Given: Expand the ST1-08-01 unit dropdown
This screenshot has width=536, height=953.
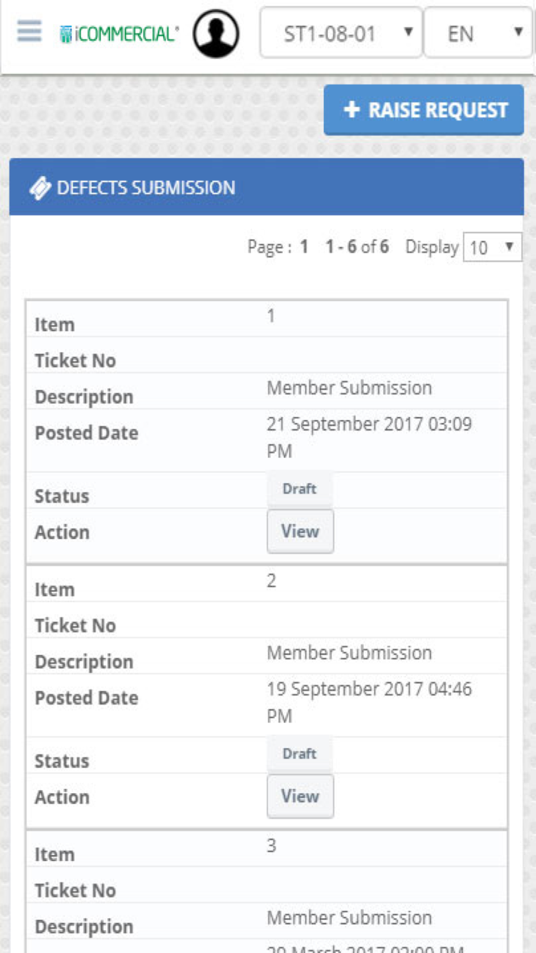Looking at the screenshot, I should pos(341,34).
